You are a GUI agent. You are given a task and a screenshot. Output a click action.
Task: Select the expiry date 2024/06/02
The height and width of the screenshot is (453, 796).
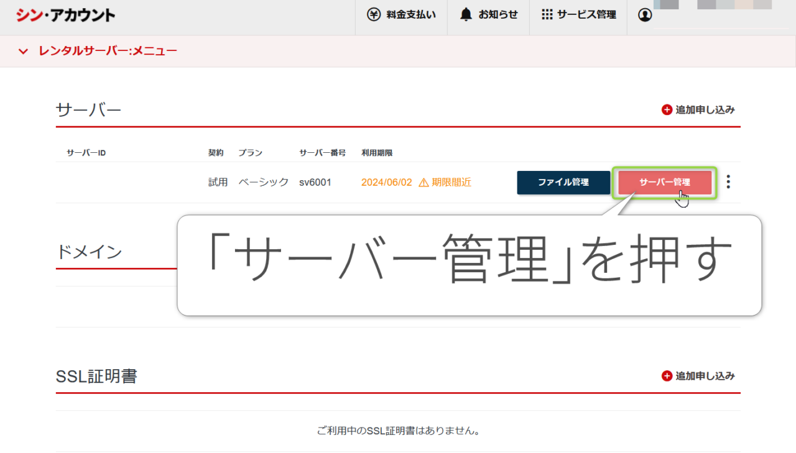pos(386,183)
